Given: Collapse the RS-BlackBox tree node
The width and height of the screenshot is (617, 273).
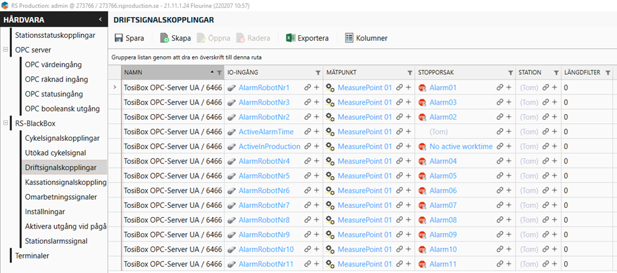Looking at the screenshot, I should click(6, 123).
